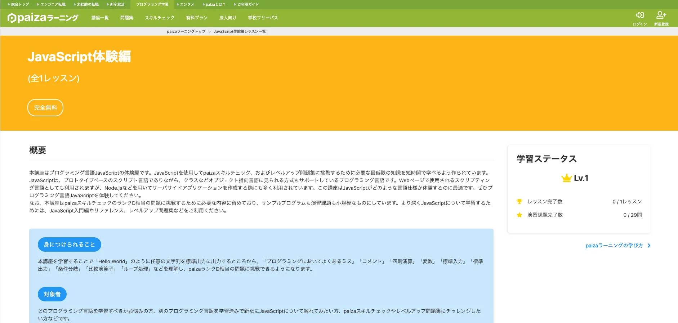Click the 演習課題完了数 label
Screen dimensions: 678x323
545,215
